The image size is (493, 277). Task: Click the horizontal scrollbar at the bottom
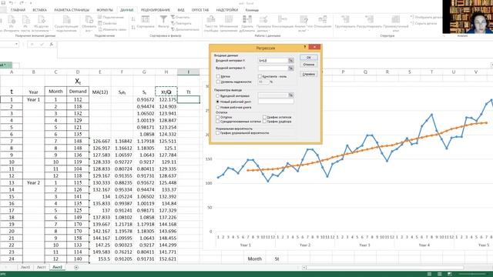385,268
